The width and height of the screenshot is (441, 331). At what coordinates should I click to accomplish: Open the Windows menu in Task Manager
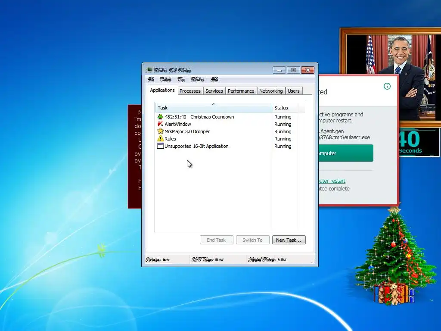(198, 79)
